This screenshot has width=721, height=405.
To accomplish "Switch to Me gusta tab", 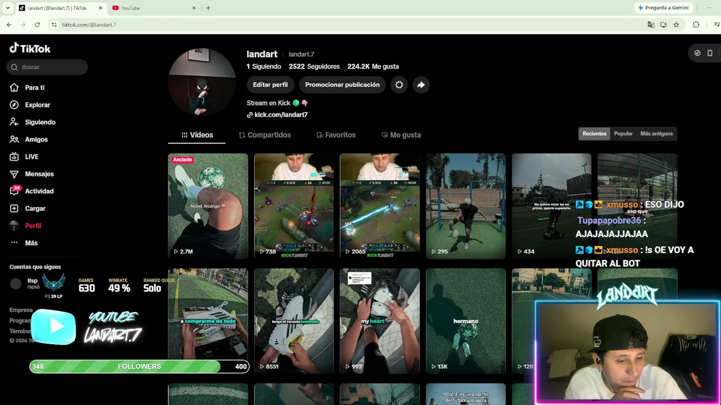I will click(401, 135).
